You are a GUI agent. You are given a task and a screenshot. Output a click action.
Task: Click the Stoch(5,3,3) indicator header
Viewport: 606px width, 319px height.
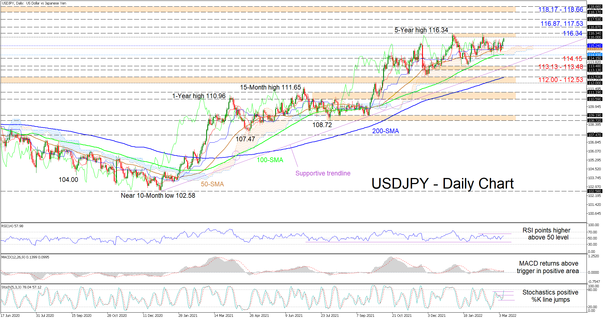[x=21, y=287]
